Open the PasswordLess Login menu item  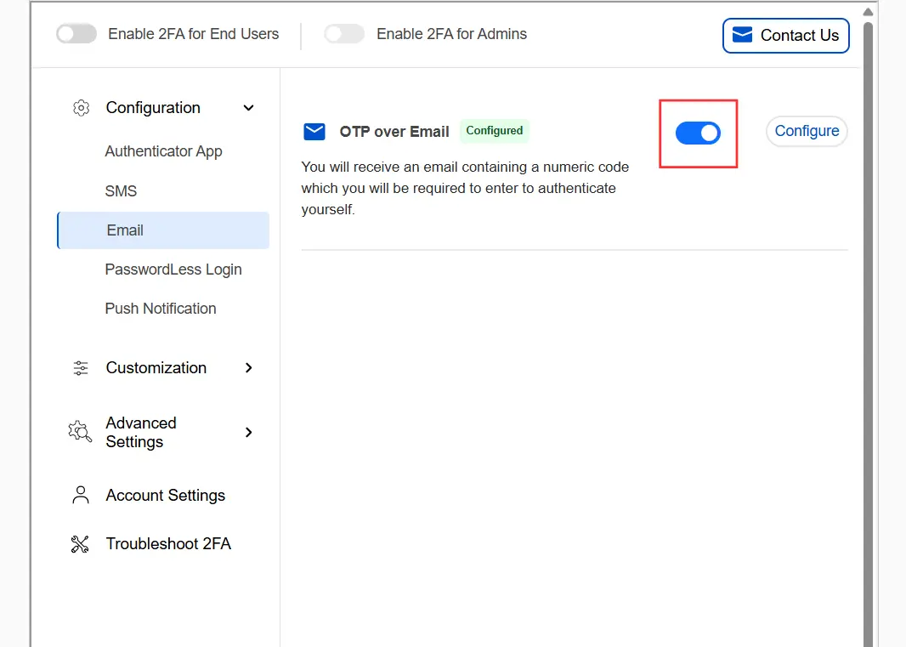point(173,270)
